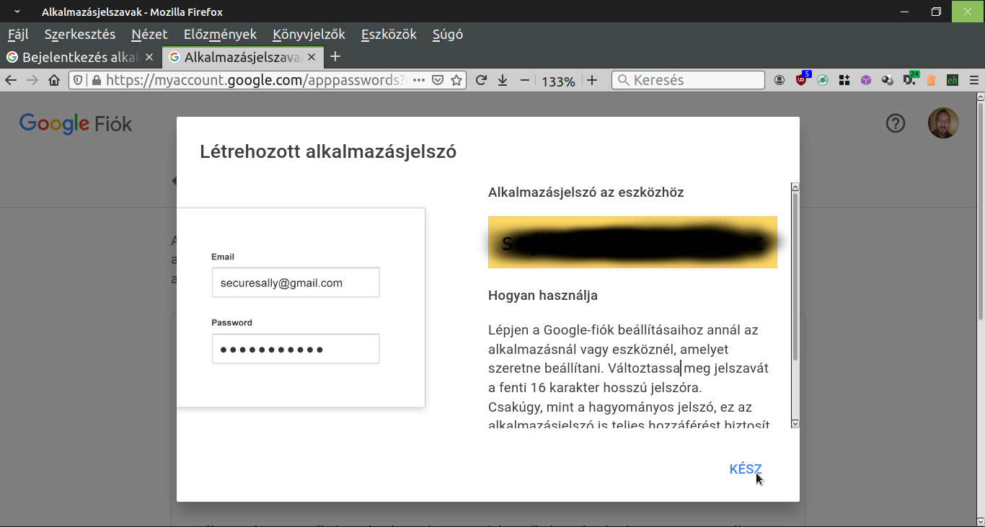Viewport: 985px width, 527px height.
Task: Zoom in with the plus button
Action: (592, 80)
